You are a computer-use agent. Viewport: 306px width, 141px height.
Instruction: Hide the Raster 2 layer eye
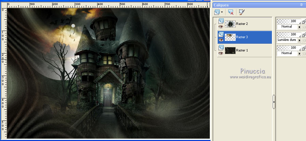pos(221,27)
